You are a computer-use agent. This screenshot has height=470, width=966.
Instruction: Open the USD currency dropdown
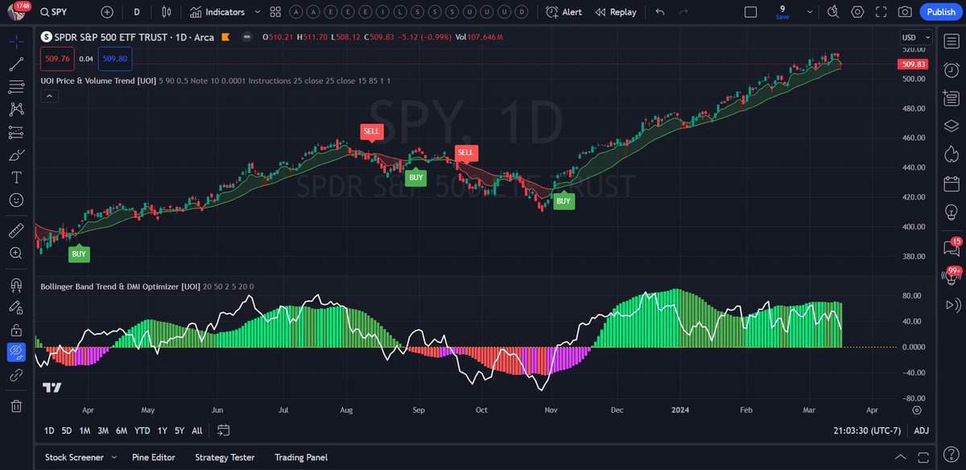click(917, 37)
